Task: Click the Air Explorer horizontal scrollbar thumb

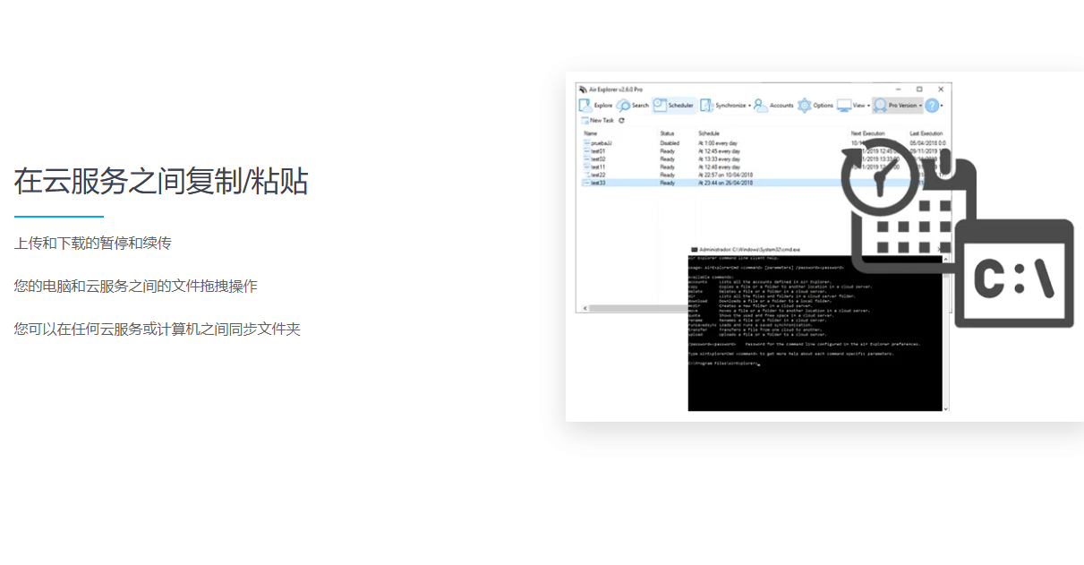Action: (638, 308)
